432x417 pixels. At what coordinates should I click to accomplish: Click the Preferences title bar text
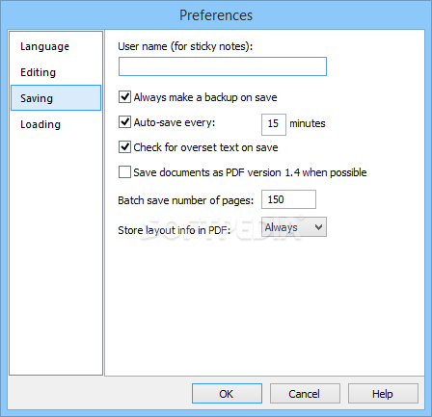click(216, 15)
